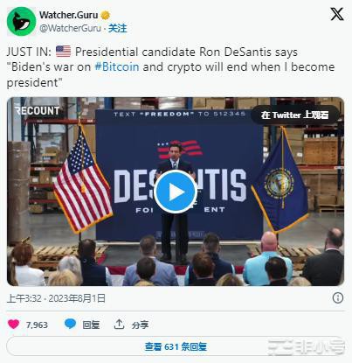352x363 pixels.
Task: Click the gold verified badge
Action: 106,15
